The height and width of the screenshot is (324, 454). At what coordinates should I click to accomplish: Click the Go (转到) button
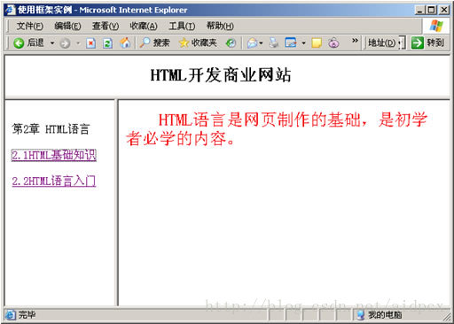pos(427,43)
